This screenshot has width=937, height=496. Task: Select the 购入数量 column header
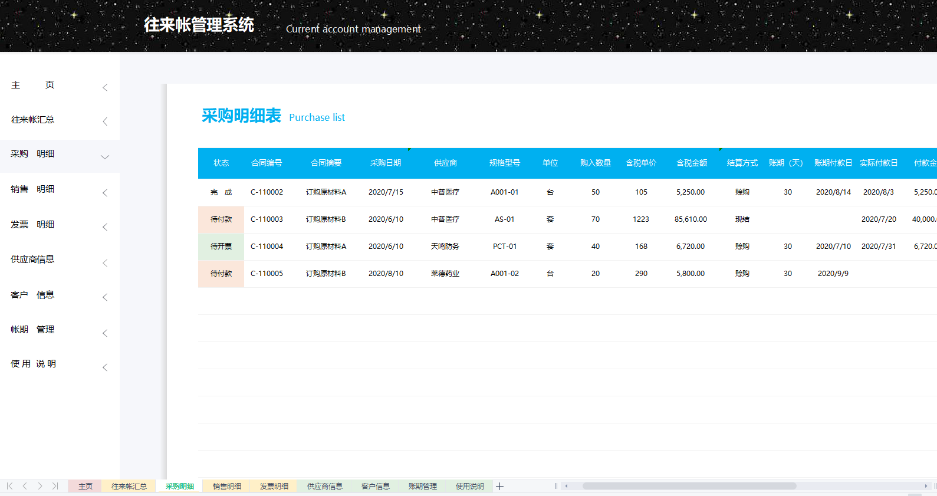tap(596, 163)
